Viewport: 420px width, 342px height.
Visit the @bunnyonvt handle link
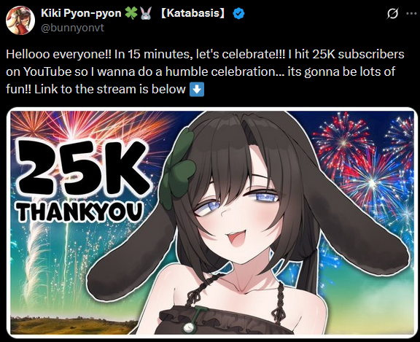pos(72,28)
